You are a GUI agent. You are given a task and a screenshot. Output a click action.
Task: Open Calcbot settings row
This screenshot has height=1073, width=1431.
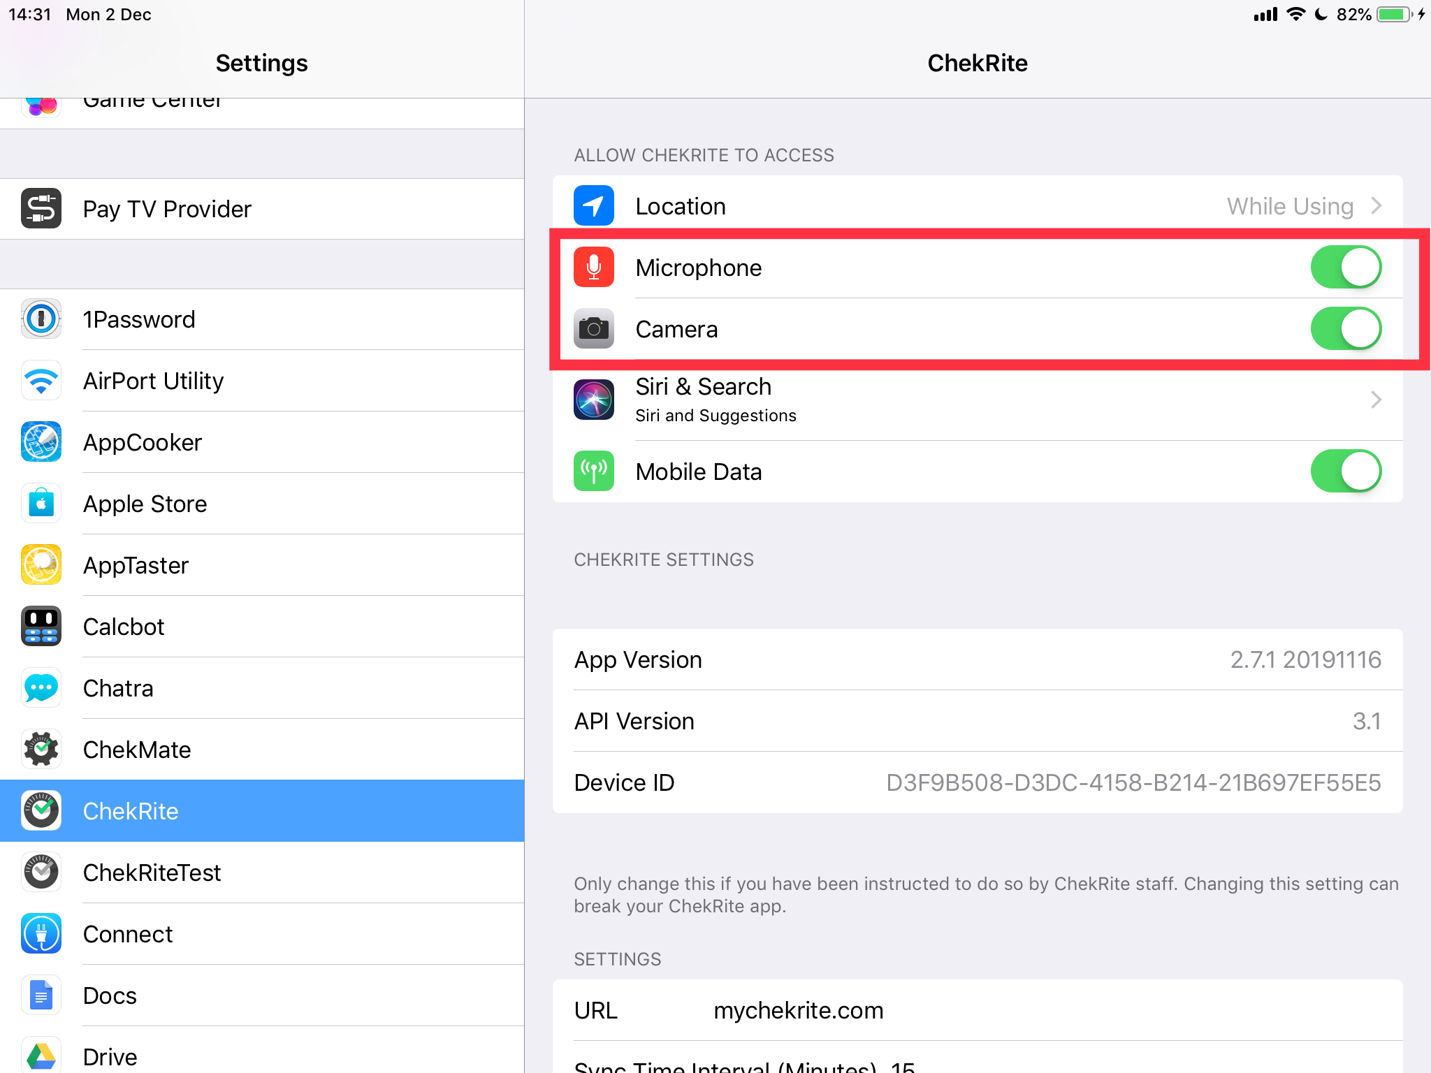tap(262, 627)
